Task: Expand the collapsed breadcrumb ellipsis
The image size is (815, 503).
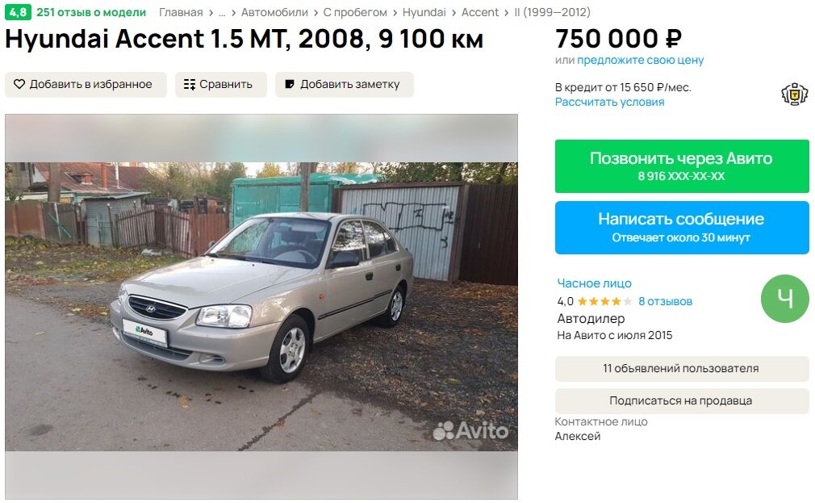Action: click(222, 12)
